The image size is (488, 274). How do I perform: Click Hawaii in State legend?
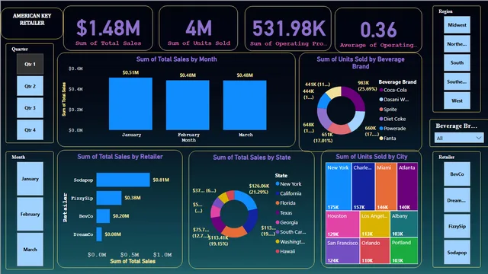[x=285, y=251]
